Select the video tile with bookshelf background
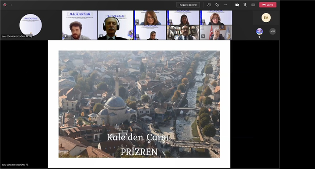 point(182,32)
